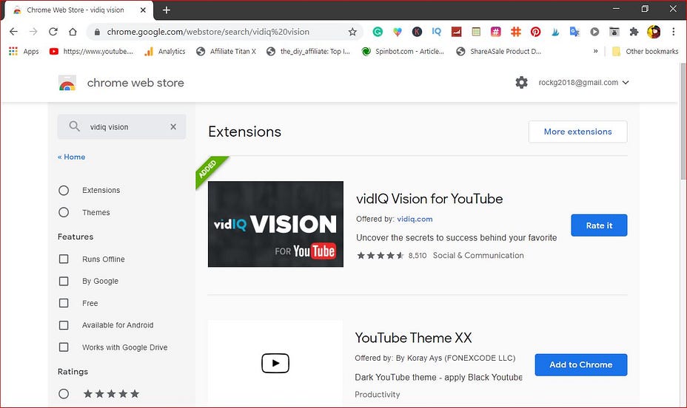Click the orange hashtag extension icon
Image resolution: width=687 pixels, height=408 pixels.
tap(516, 32)
